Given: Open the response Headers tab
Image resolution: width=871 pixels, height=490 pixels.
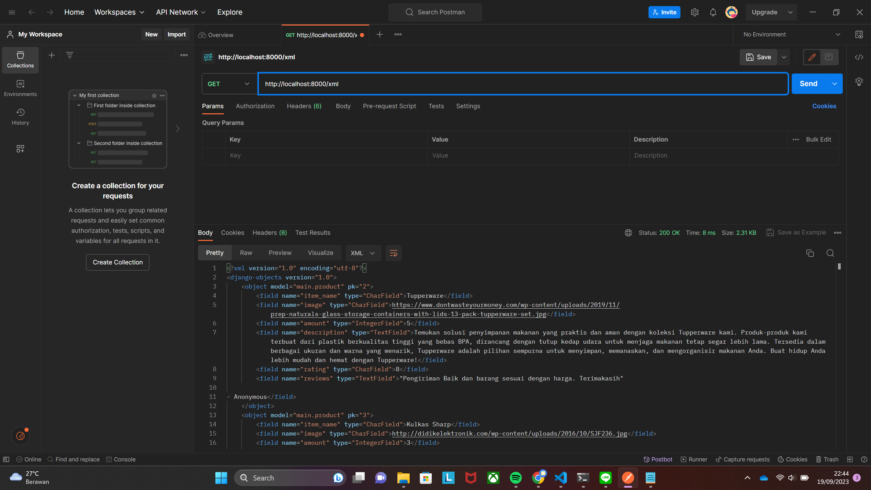Looking at the screenshot, I should pyautogui.click(x=269, y=233).
